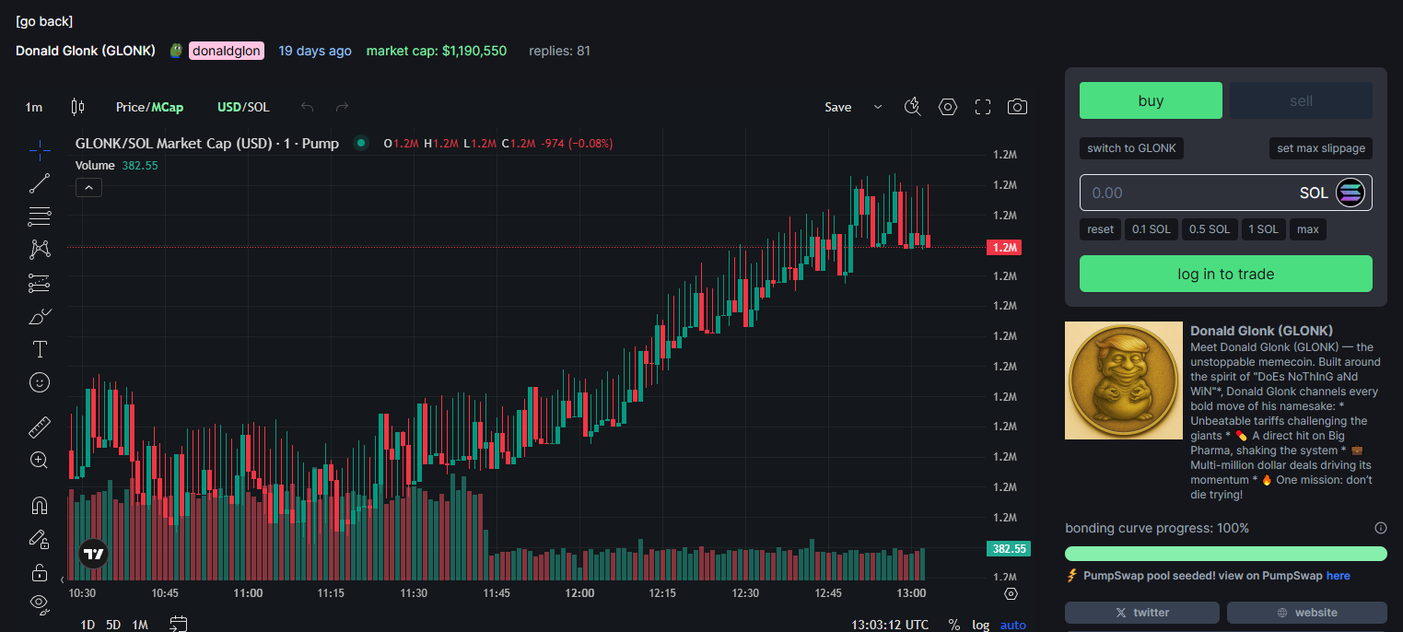Open the candlestick chart type selector
Image resolution: width=1403 pixels, height=632 pixels.
[77, 107]
